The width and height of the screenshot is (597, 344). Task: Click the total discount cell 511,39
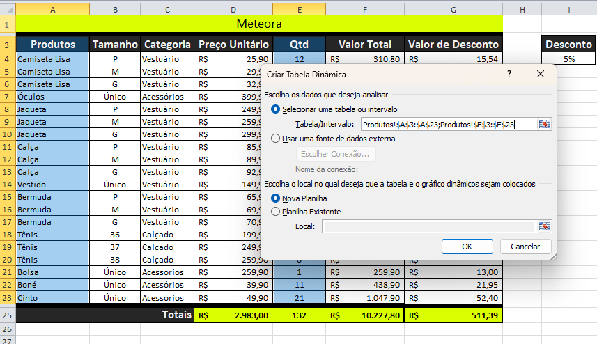pos(453,315)
